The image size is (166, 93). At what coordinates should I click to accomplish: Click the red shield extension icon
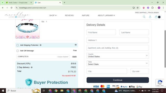[x=144, y=8]
